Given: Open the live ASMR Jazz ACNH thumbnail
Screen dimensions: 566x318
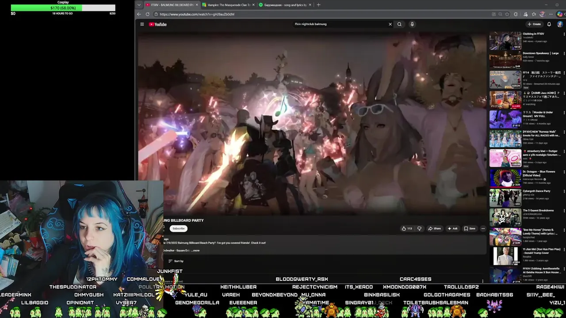Looking at the screenshot, I should pos(505,99).
